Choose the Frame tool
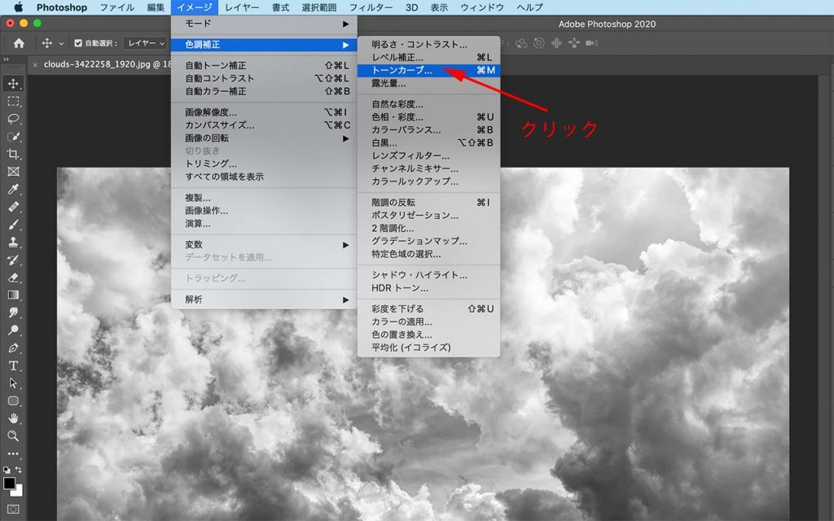The image size is (834, 521). click(x=13, y=172)
